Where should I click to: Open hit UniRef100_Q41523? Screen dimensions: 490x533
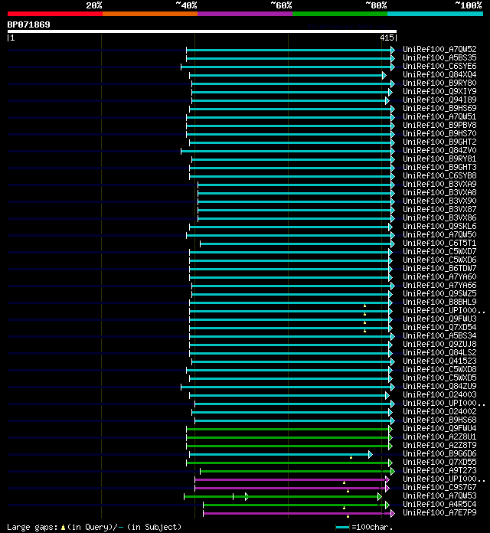click(439, 361)
